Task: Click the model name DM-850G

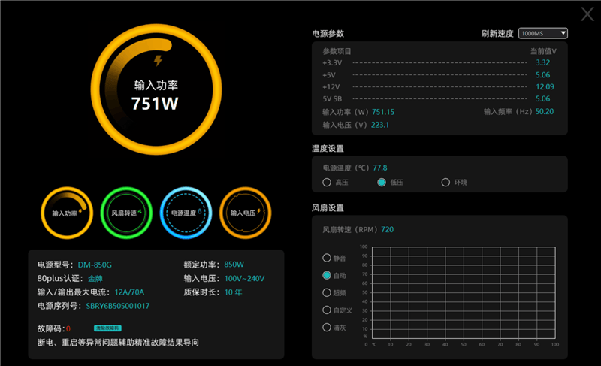Action: tap(95, 265)
